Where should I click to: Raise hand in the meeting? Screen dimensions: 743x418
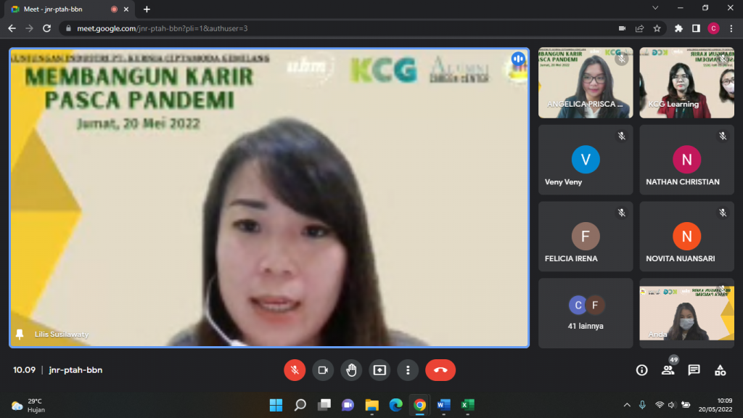[x=351, y=370]
